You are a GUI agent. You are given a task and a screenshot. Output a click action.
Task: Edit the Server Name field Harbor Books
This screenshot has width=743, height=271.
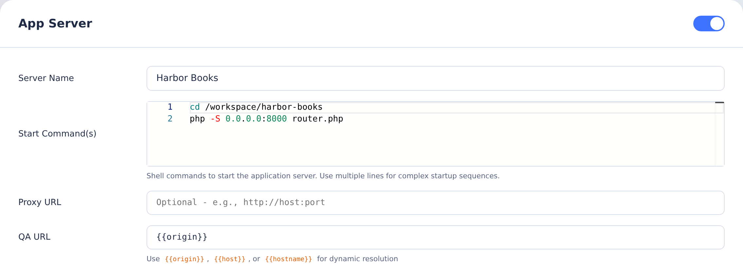[x=435, y=78]
